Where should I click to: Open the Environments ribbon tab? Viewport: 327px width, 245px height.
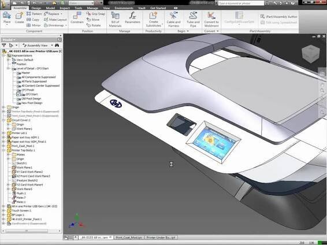[124, 8]
